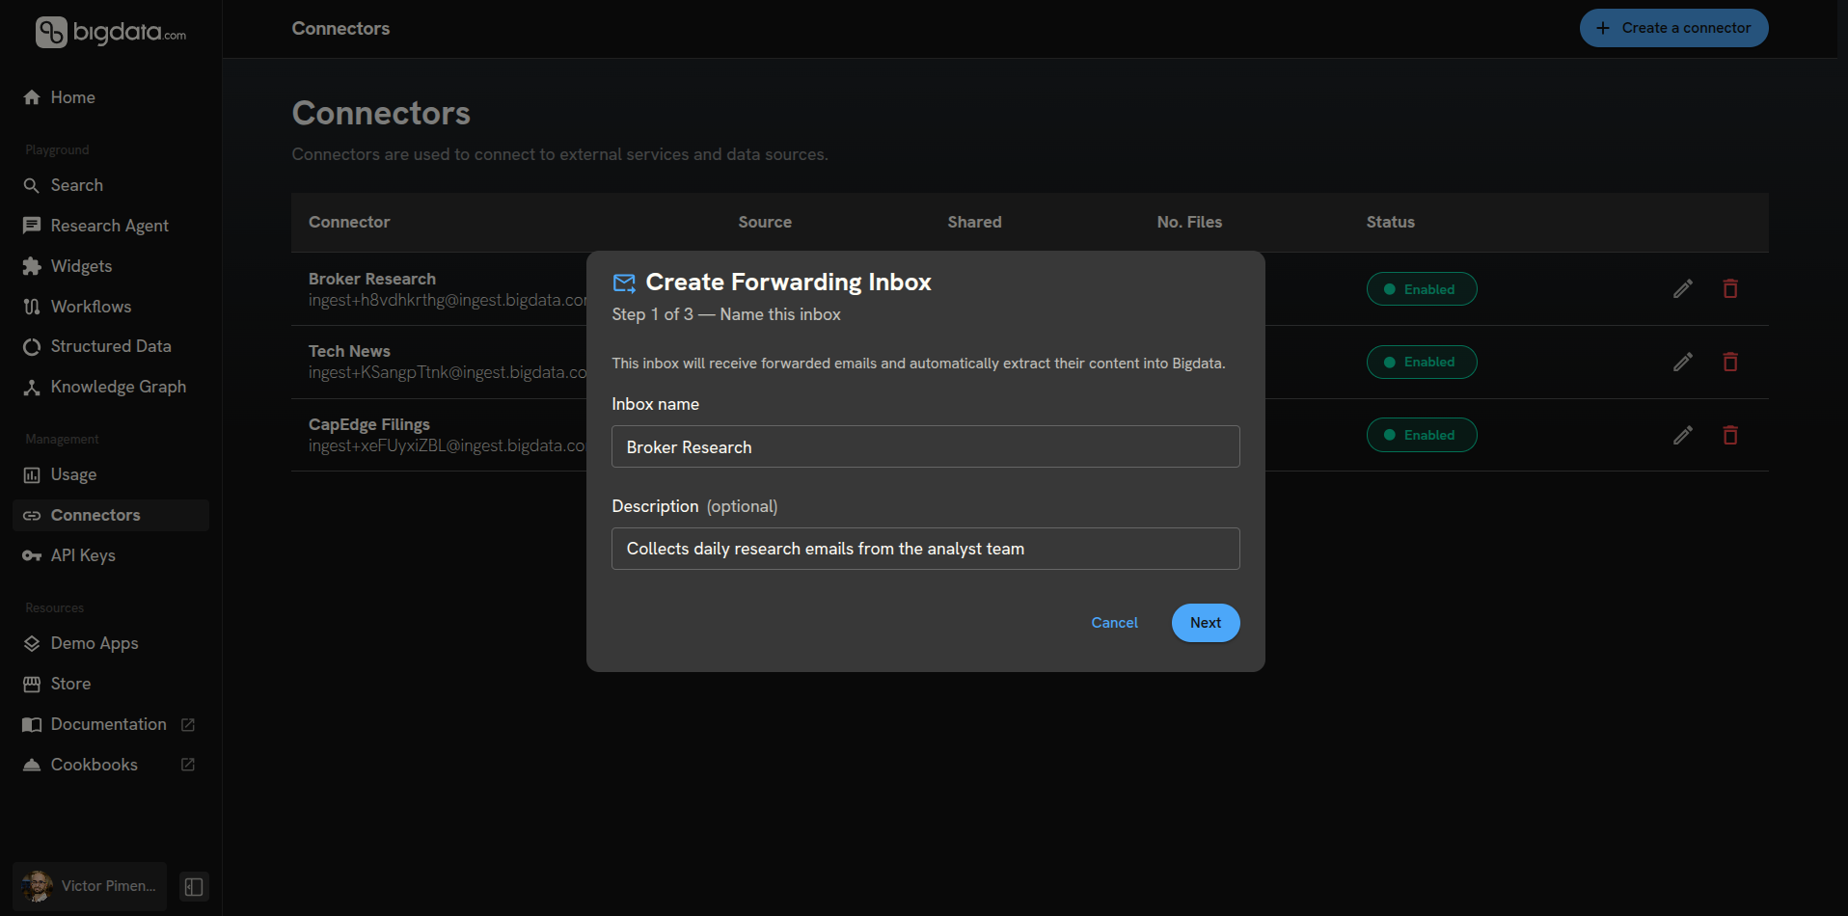Click the Broker Research connector name
Viewport: 1848px width, 916px height.
coord(372,279)
